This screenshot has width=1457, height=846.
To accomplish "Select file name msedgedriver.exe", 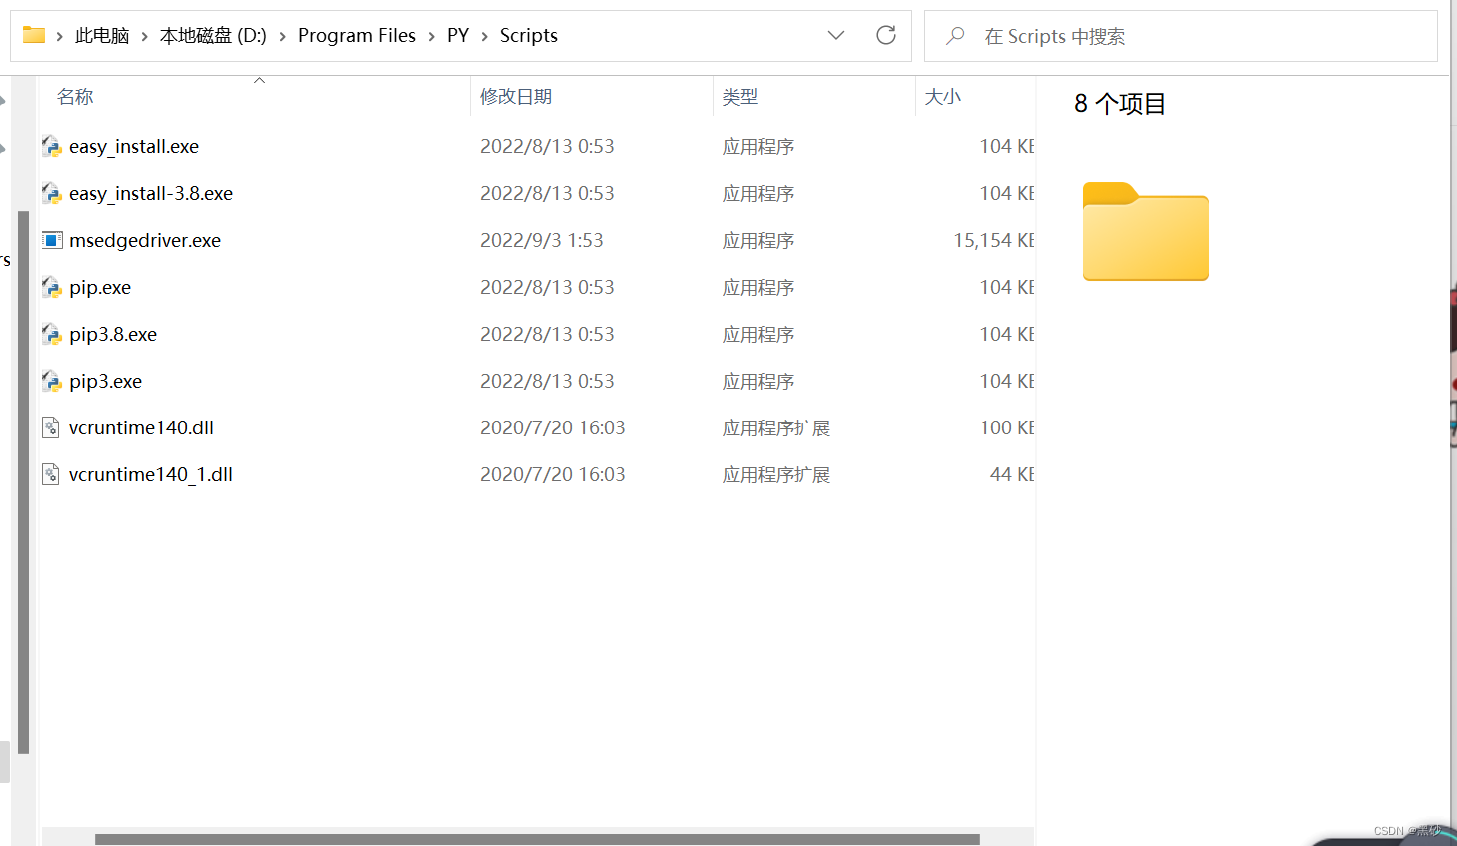I will [x=145, y=241].
